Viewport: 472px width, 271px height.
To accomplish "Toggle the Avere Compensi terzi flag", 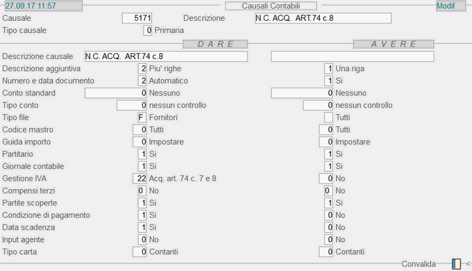I will pyautogui.click(x=328, y=191).
